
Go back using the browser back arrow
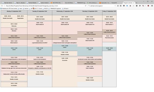(2, 6)
